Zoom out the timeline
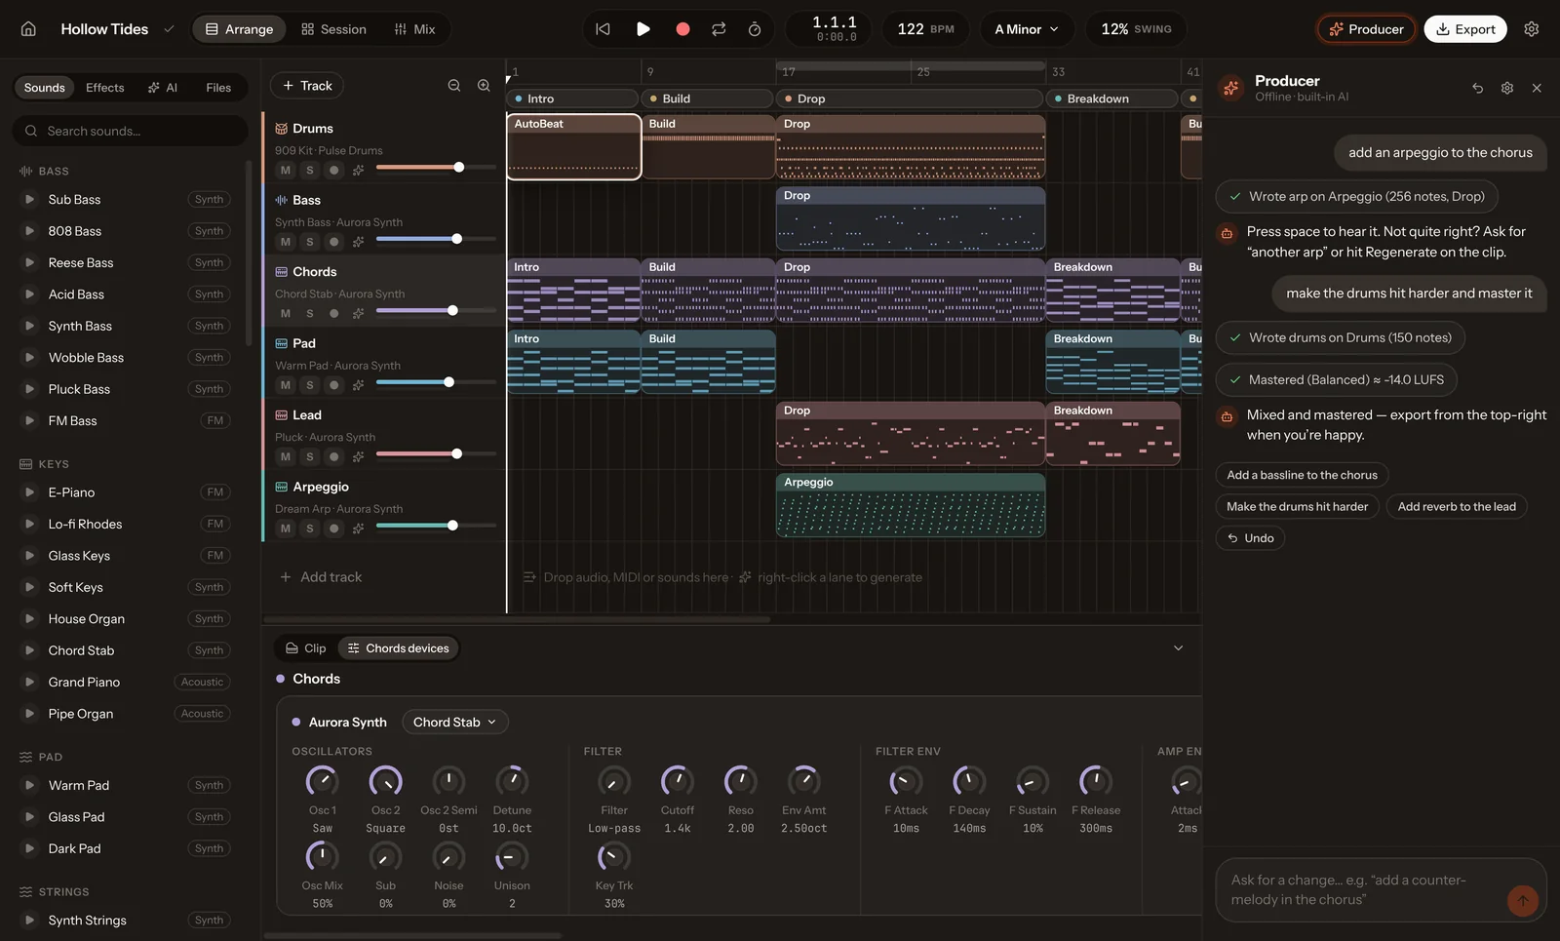 pos(454,86)
